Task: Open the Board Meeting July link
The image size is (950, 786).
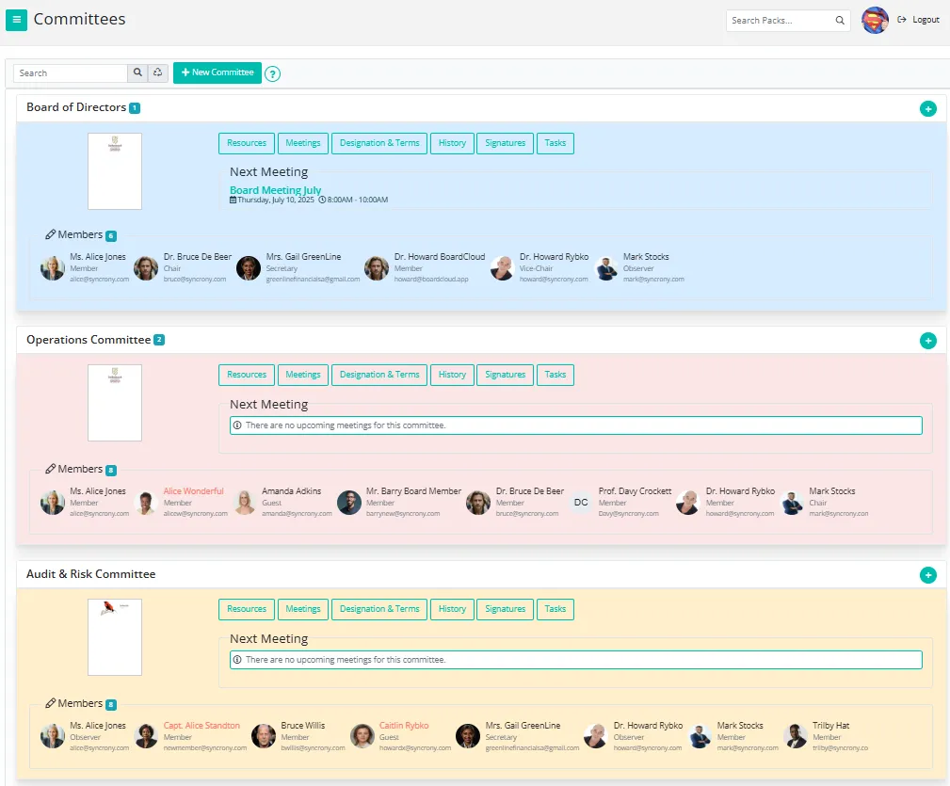Action: pos(275,190)
